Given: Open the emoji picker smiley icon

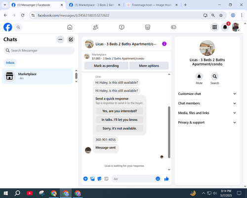Looking at the screenshot, I should coord(158,179).
